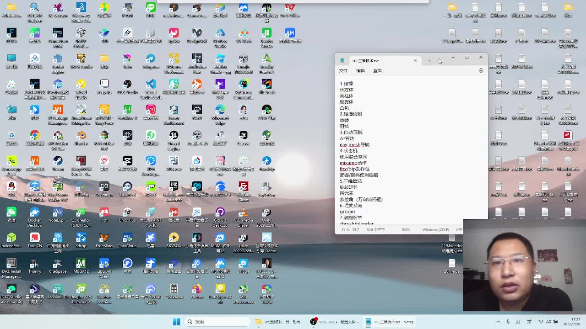Image resolution: width=586 pixels, height=329 pixels.
Task: Open the LINE desktop icon
Action: [x=151, y=10]
